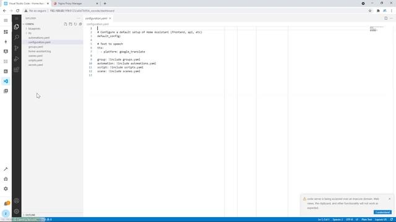Open the Logbook list icon
This screenshot has height=222, width=396.
pyautogui.click(x=6, y=62)
